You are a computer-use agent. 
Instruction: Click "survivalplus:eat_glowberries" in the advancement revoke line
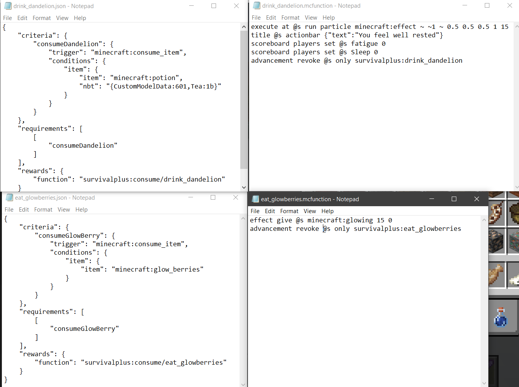pyautogui.click(x=408, y=229)
